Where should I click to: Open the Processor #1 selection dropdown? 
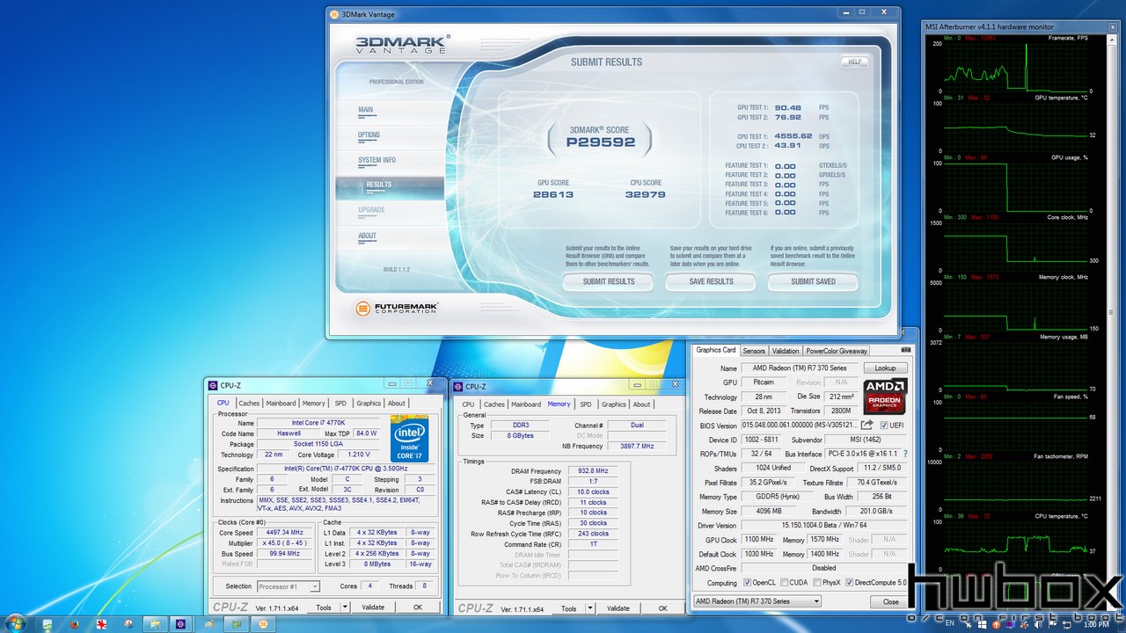pyautogui.click(x=290, y=586)
